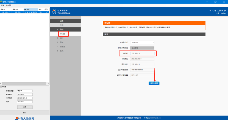Switch web language to English link
Screen dimensions: 228x120
(223, 13)
